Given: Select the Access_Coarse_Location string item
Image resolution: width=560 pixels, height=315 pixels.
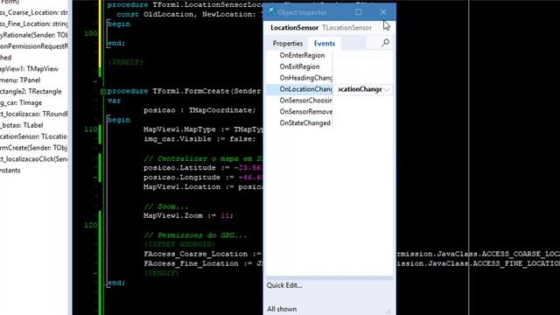Looking at the screenshot, I should pos(33,12).
